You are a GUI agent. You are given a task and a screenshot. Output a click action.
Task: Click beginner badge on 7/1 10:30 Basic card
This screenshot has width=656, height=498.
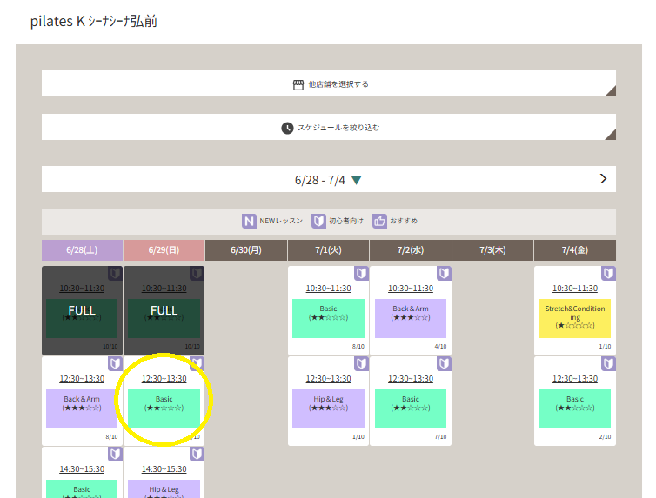click(x=361, y=273)
